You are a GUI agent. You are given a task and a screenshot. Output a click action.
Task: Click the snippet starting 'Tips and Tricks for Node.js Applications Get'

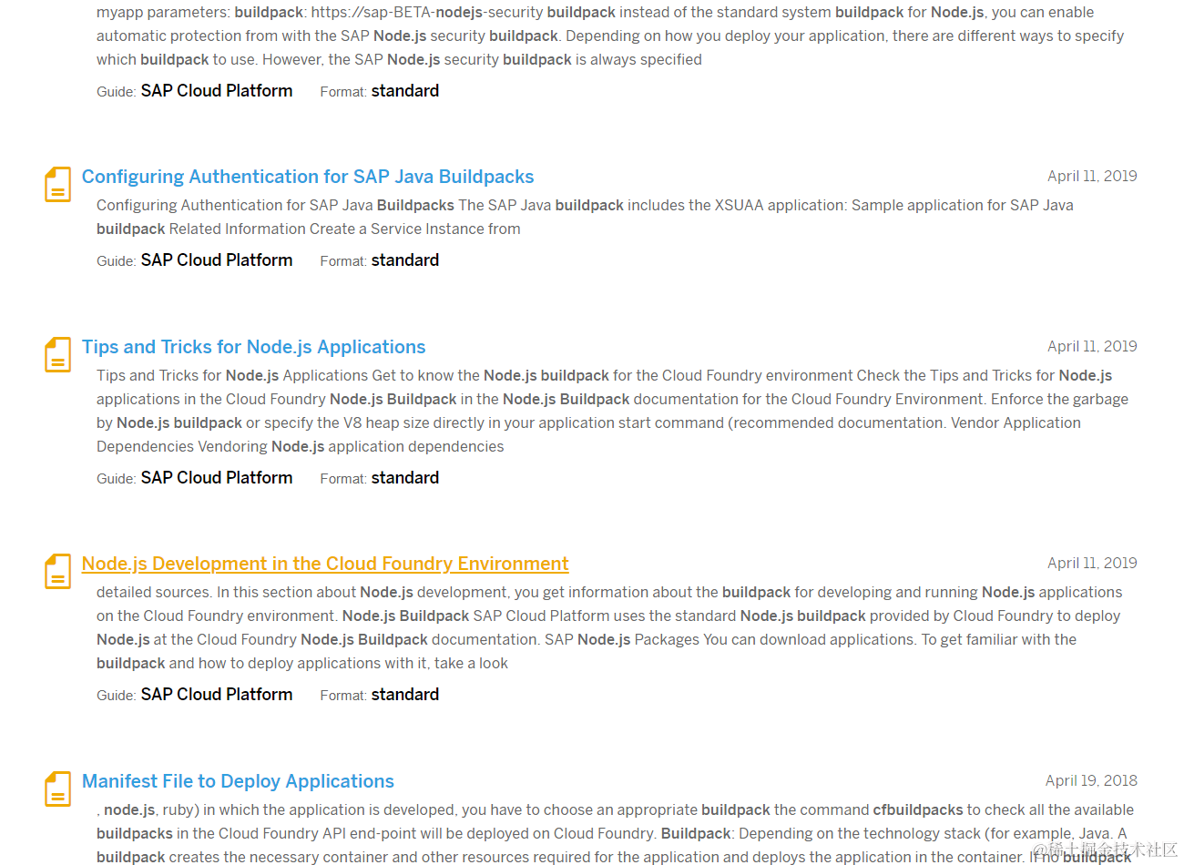[612, 411]
